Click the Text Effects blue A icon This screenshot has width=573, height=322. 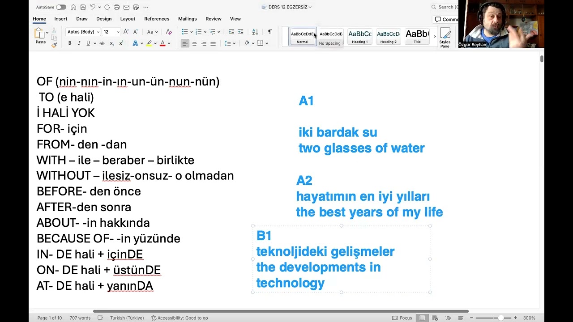coord(135,43)
